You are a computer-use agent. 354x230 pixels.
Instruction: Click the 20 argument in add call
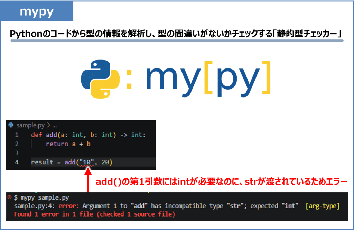point(105,162)
